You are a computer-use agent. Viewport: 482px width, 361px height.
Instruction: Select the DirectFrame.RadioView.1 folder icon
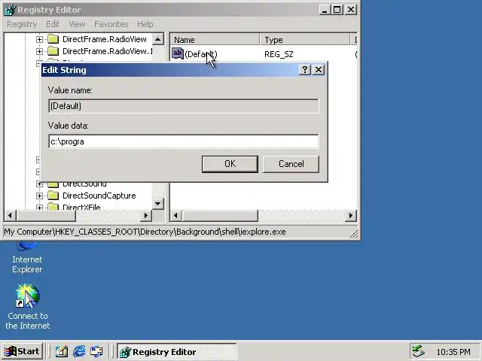pos(53,51)
